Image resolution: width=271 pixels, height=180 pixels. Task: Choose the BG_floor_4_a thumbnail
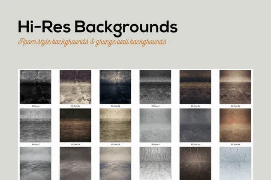(195, 125)
